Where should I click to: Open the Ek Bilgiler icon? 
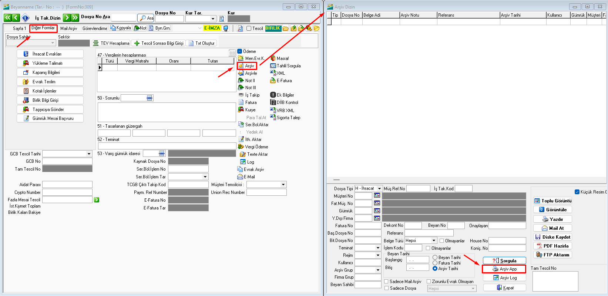coord(273,95)
